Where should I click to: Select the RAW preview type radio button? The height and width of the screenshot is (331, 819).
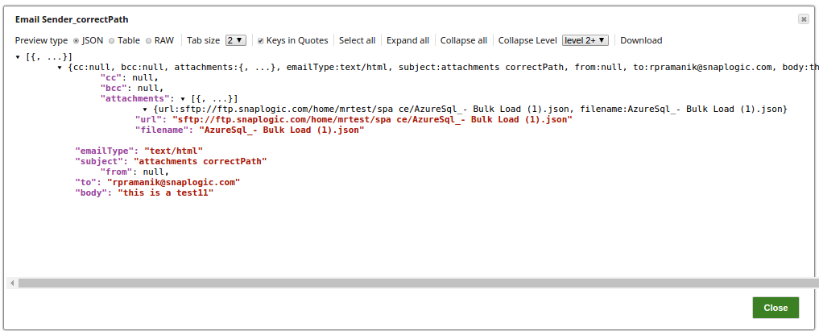coord(149,40)
